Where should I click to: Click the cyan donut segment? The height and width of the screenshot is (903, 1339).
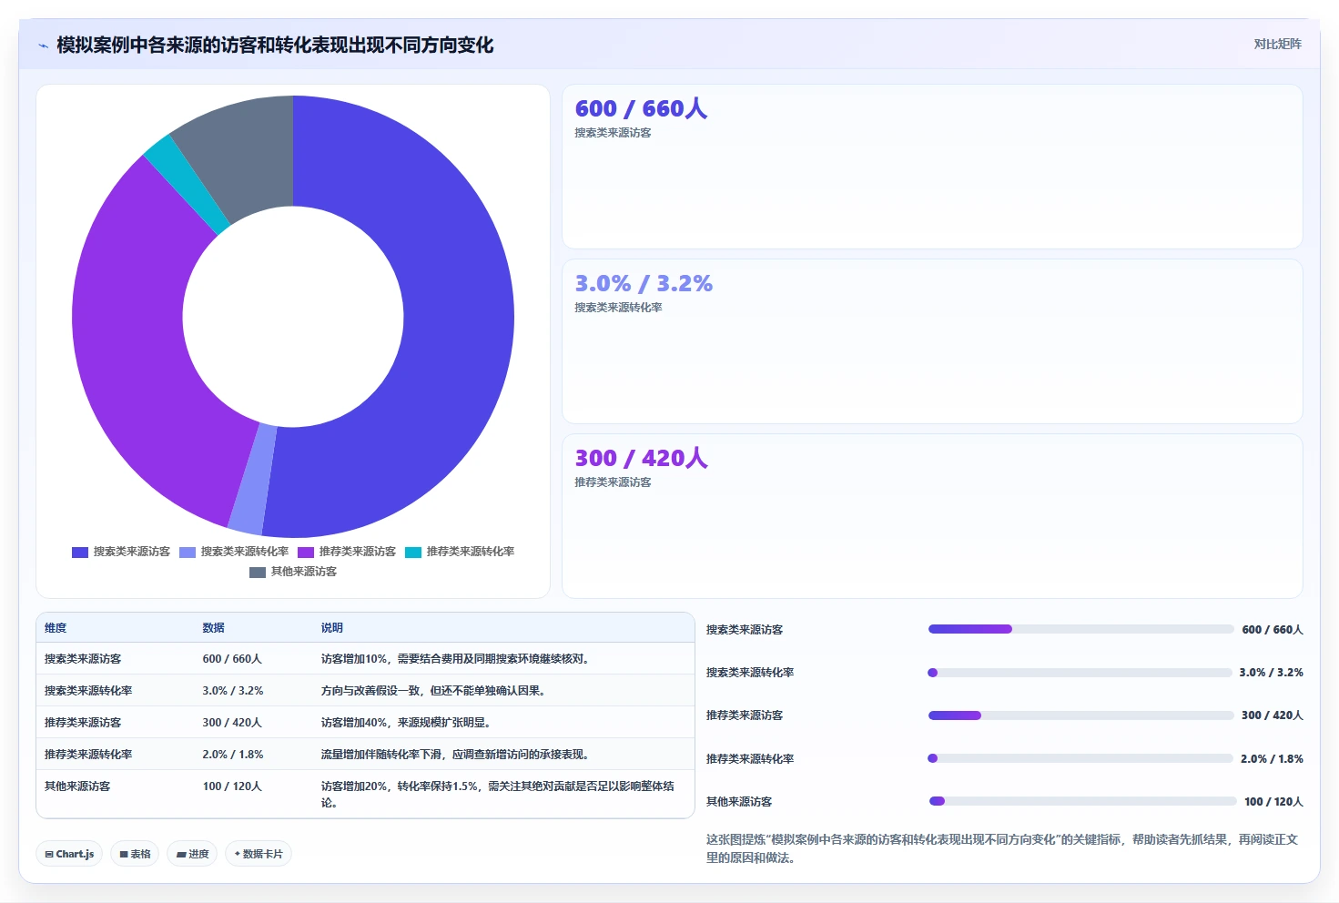click(186, 187)
